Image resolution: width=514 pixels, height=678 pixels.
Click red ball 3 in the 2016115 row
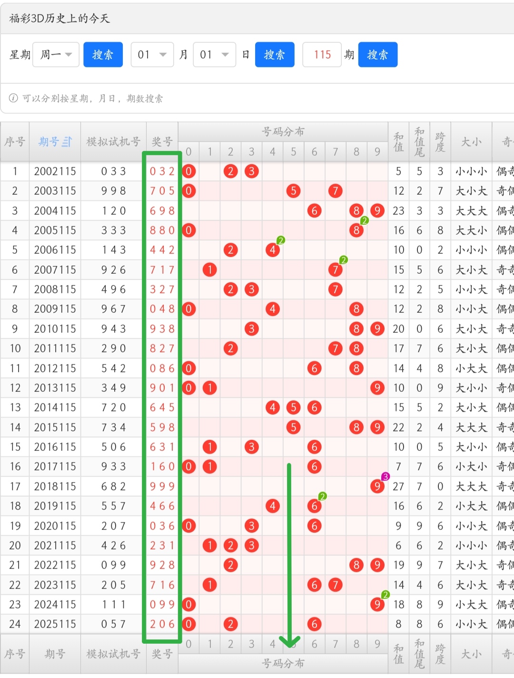[x=252, y=447]
